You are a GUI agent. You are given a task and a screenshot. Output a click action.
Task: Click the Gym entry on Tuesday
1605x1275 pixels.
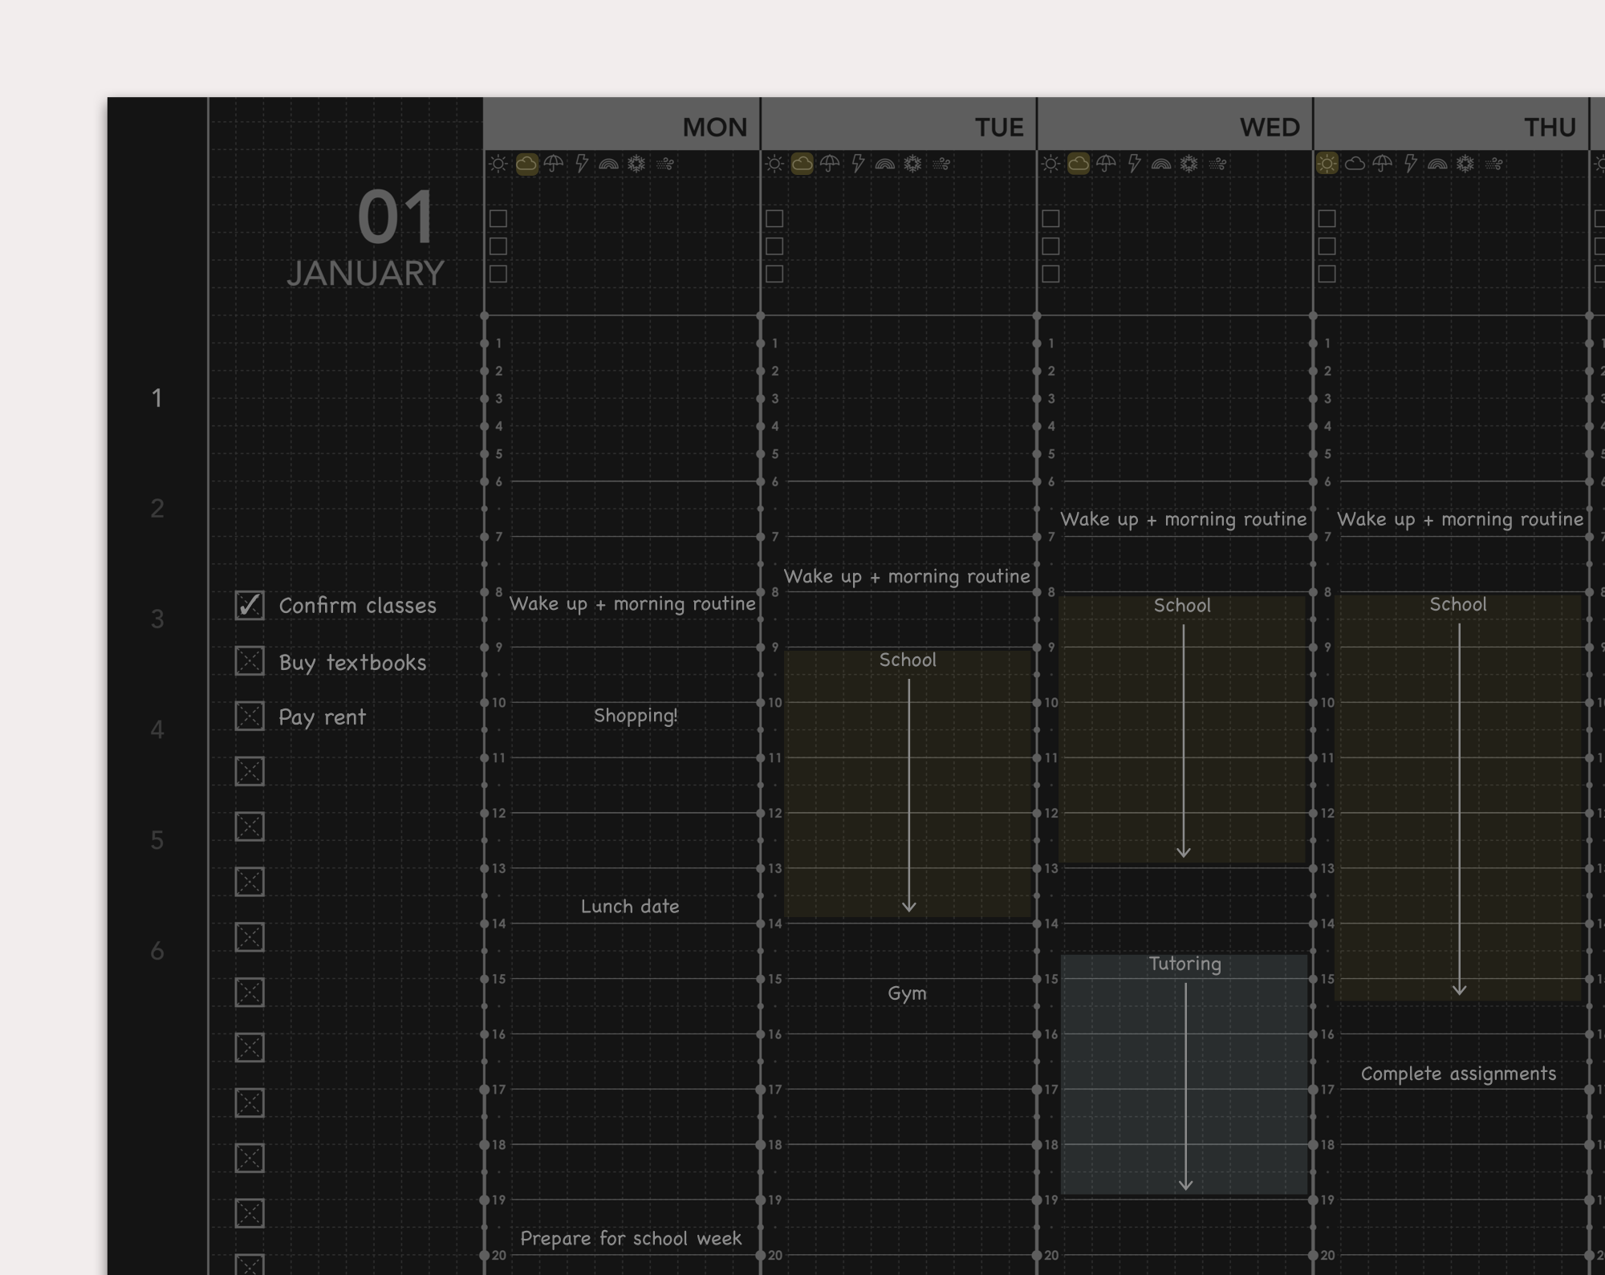(907, 993)
